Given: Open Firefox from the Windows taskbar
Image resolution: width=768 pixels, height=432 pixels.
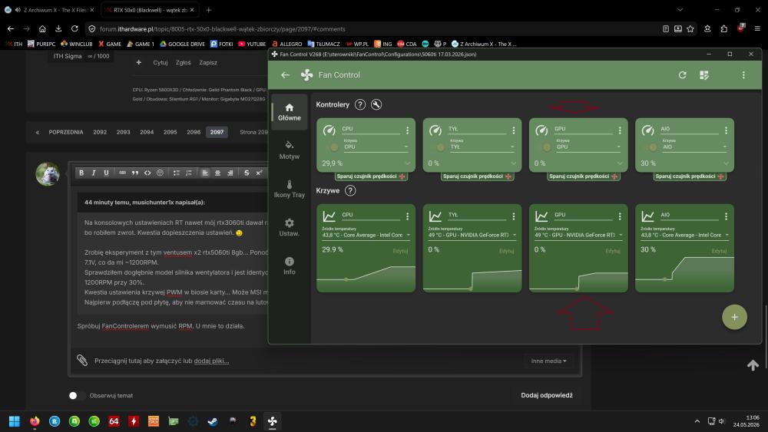Looking at the screenshot, I should [x=35, y=420].
